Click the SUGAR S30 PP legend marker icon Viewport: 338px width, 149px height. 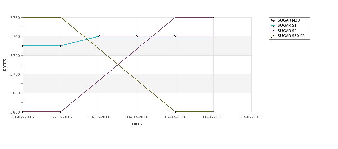pos(273,36)
